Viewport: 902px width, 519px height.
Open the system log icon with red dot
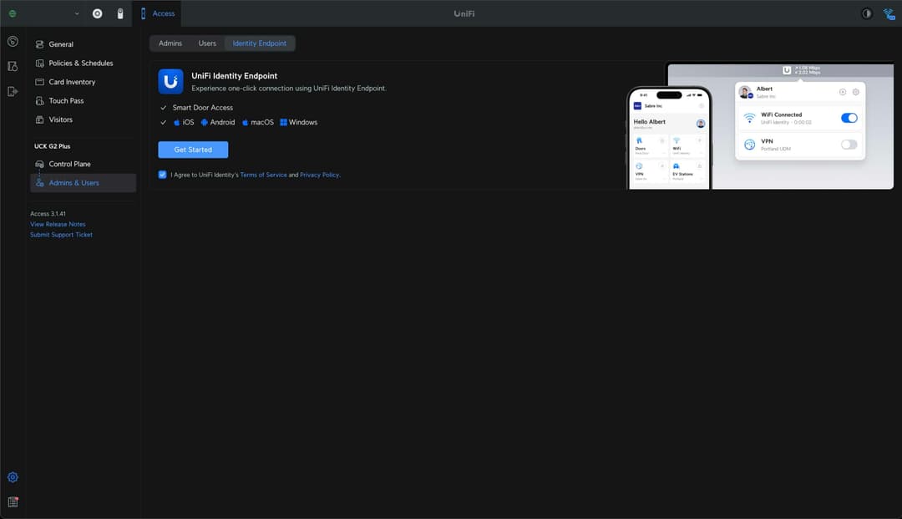13,502
